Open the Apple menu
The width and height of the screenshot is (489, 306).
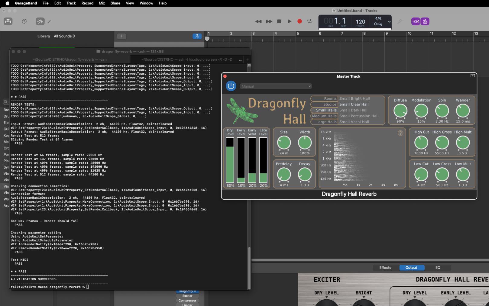pos(8,3)
